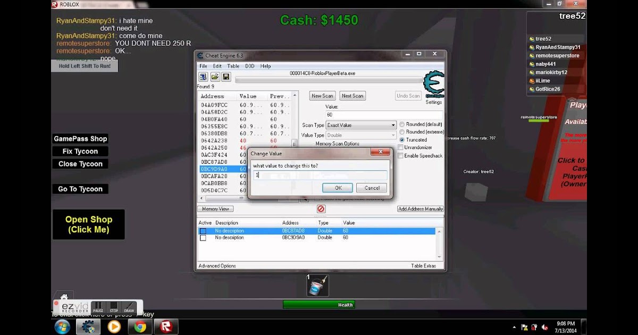Select Rounded (extreme) radio button
638x335 pixels.
pos(402,132)
